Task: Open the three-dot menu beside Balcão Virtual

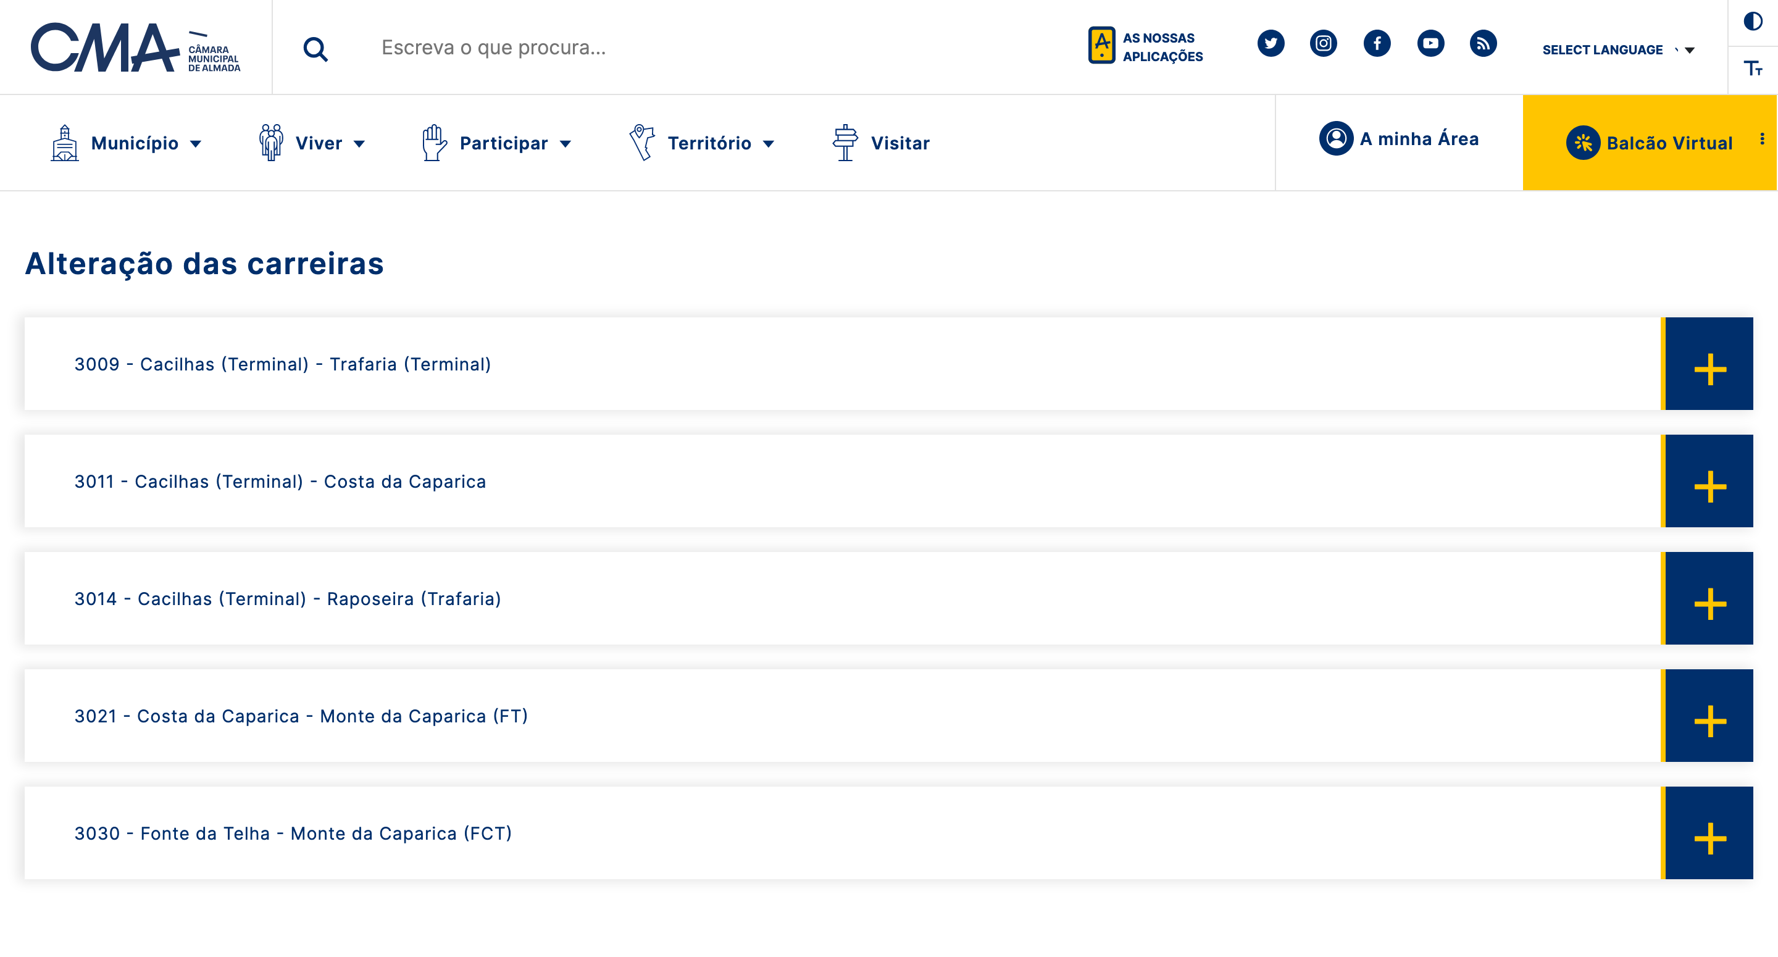Action: point(1762,139)
